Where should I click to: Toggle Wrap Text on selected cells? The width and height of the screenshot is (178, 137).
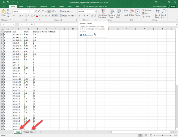(64, 11)
